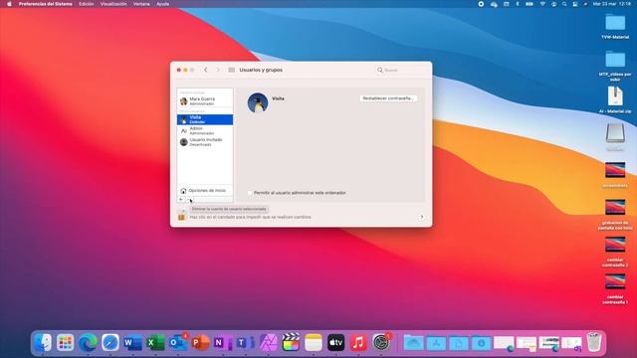Open the Apple menu
637x358 pixels.
(x=9, y=4)
